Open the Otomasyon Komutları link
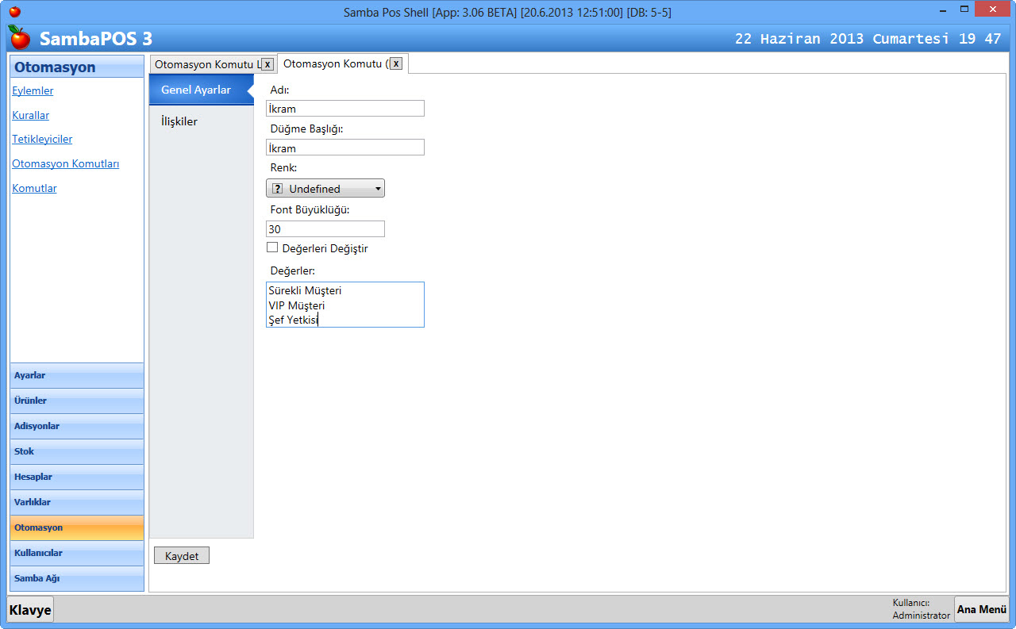The height and width of the screenshot is (629, 1016). pos(66,163)
